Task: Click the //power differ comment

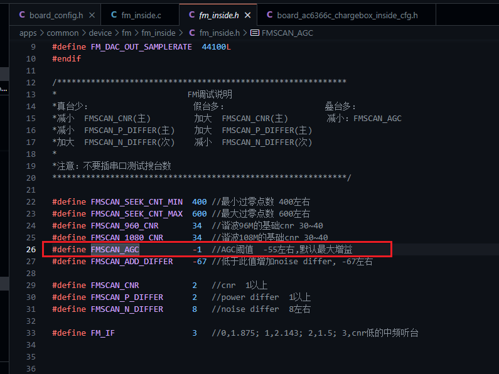Action: pyautogui.click(x=261, y=297)
